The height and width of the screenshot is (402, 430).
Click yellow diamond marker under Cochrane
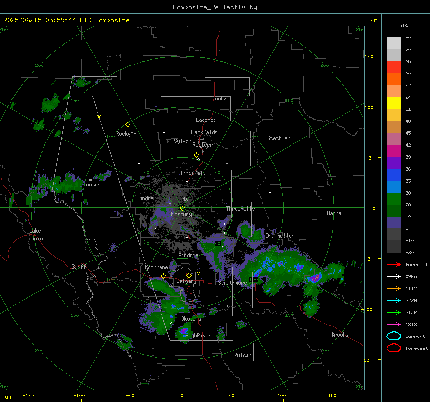point(164,276)
